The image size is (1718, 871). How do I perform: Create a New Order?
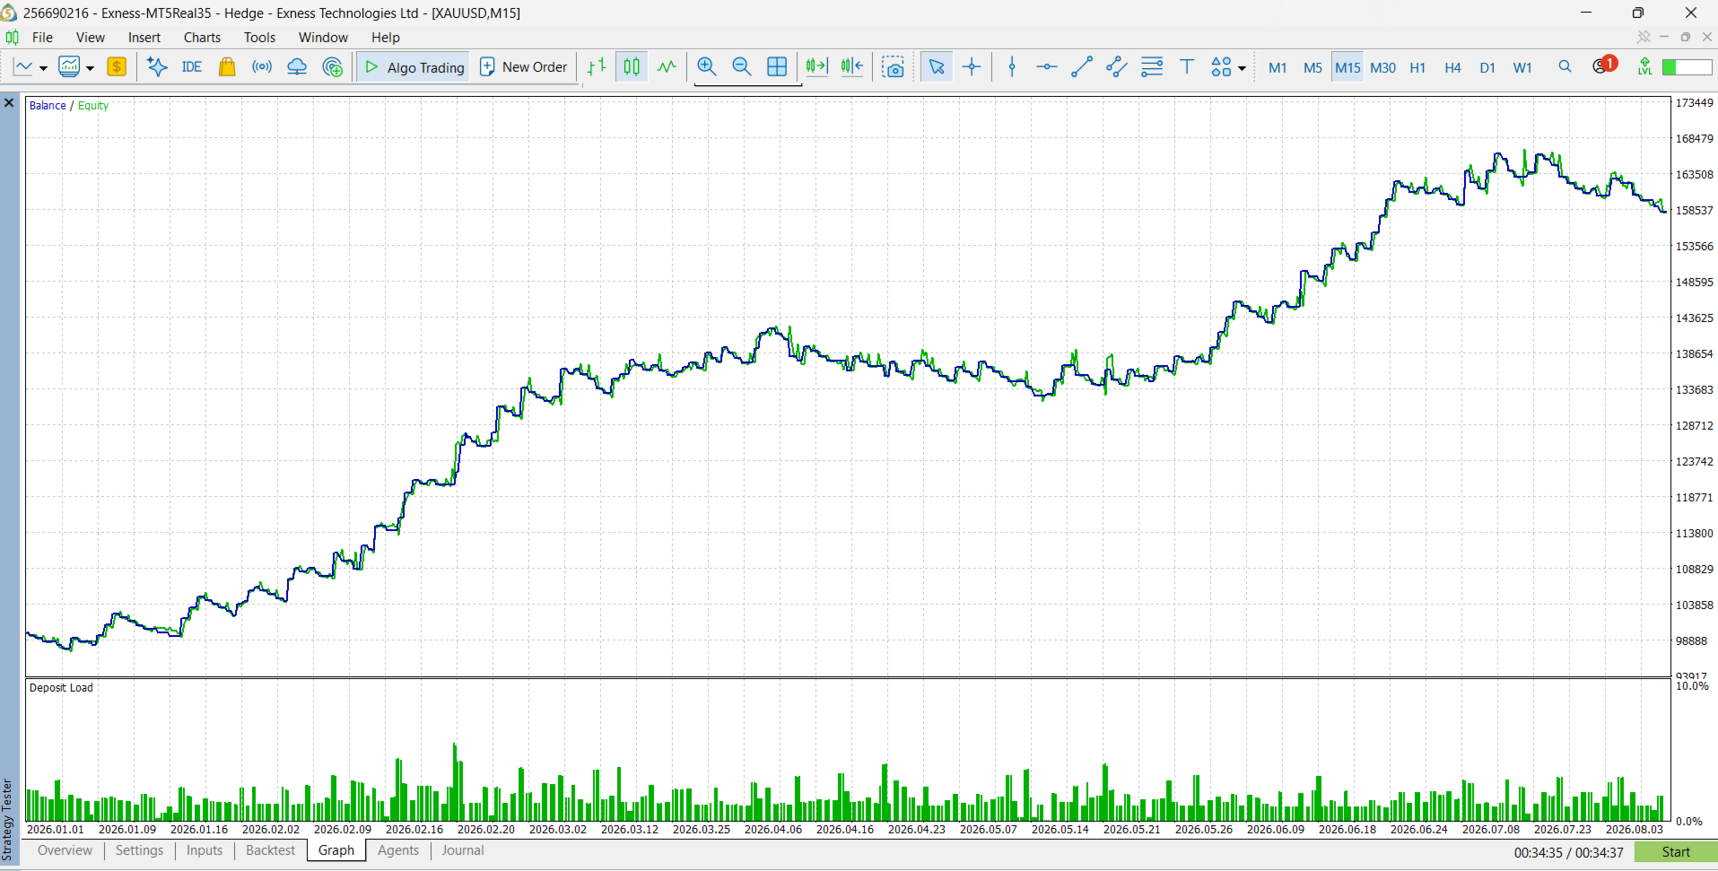524,67
